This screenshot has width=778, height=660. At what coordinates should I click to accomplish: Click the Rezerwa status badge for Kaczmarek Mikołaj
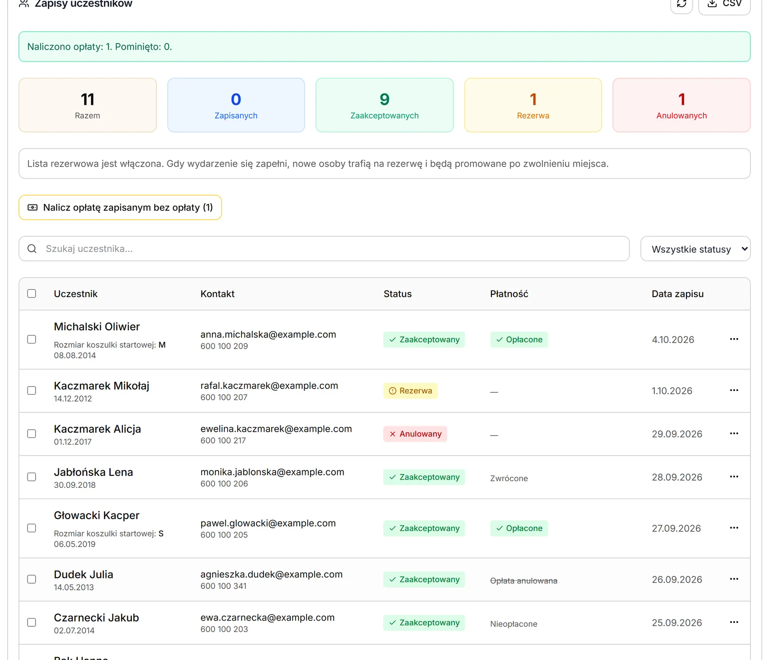pos(410,390)
